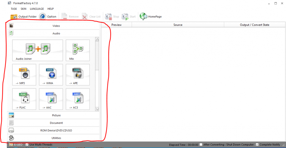The image size is (286, 148).
Task: Expand the ROM Device\DVD\CD\ISO panel
Action: [53, 130]
